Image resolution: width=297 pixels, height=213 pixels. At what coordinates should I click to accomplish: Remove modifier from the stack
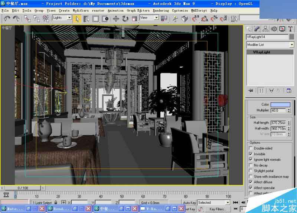[278, 91]
